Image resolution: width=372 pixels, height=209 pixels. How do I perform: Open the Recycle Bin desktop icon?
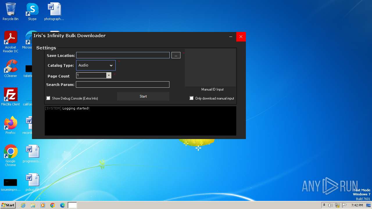tap(10, 12)
